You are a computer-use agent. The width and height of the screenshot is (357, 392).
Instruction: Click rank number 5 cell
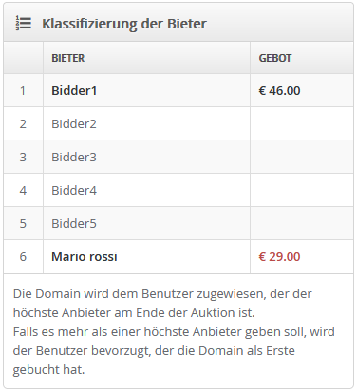(23, 224)
